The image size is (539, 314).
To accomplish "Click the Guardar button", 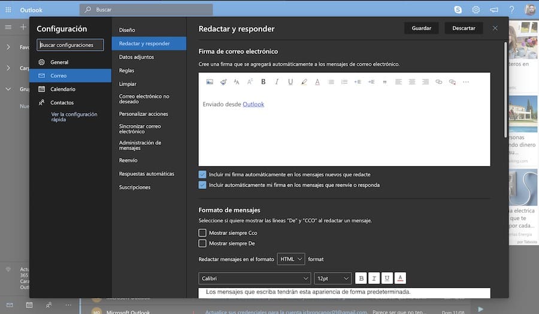I will point(421,28).
